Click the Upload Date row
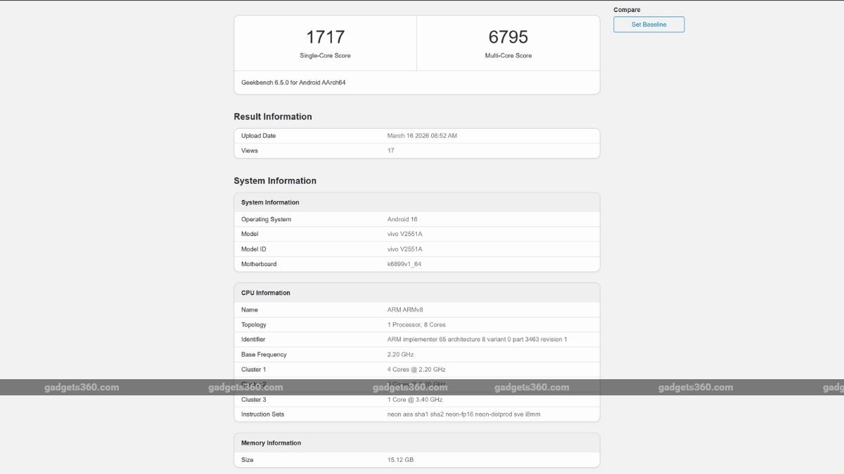Image resolution: width=844 pixels, height=474 pixels. pyautogui.click(x=416, y=135)
